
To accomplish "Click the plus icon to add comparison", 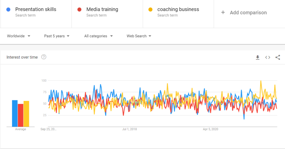I will click(x=223, y=12).
